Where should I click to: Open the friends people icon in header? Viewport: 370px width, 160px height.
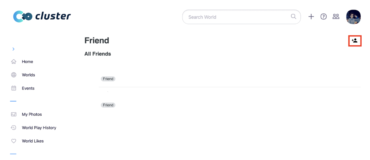point(336,17)
